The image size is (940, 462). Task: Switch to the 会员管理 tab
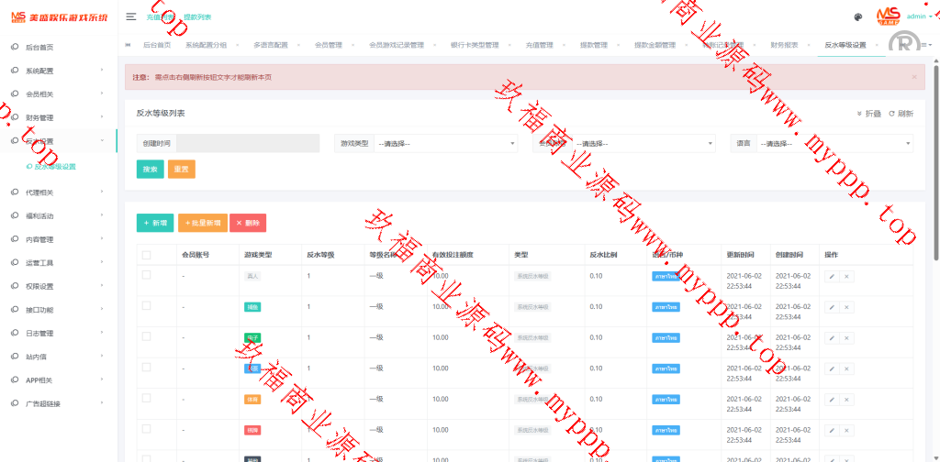click(328, 45)
